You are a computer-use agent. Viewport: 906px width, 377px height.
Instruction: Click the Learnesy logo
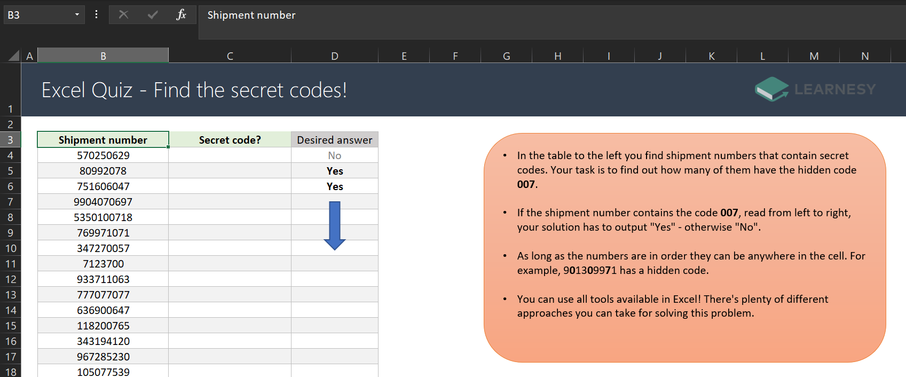point(815,89)
